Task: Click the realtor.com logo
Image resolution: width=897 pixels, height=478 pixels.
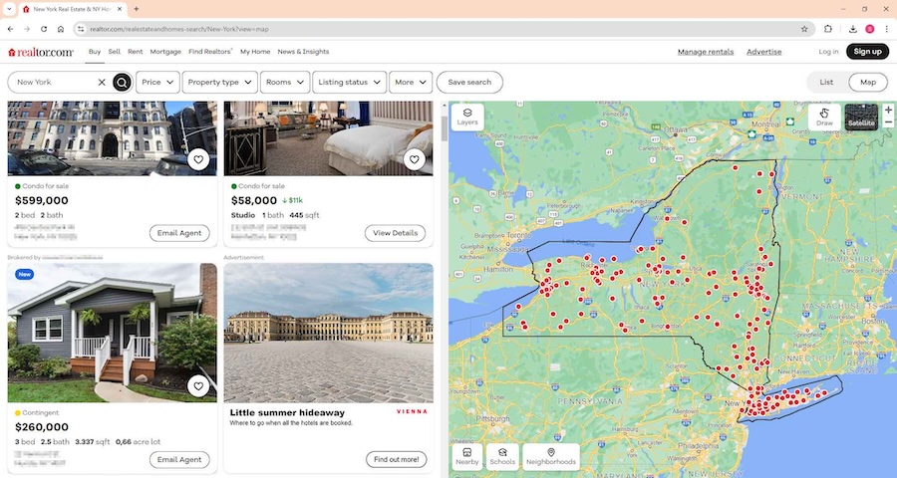Action: pyautogui.click(x=41, y=52)
